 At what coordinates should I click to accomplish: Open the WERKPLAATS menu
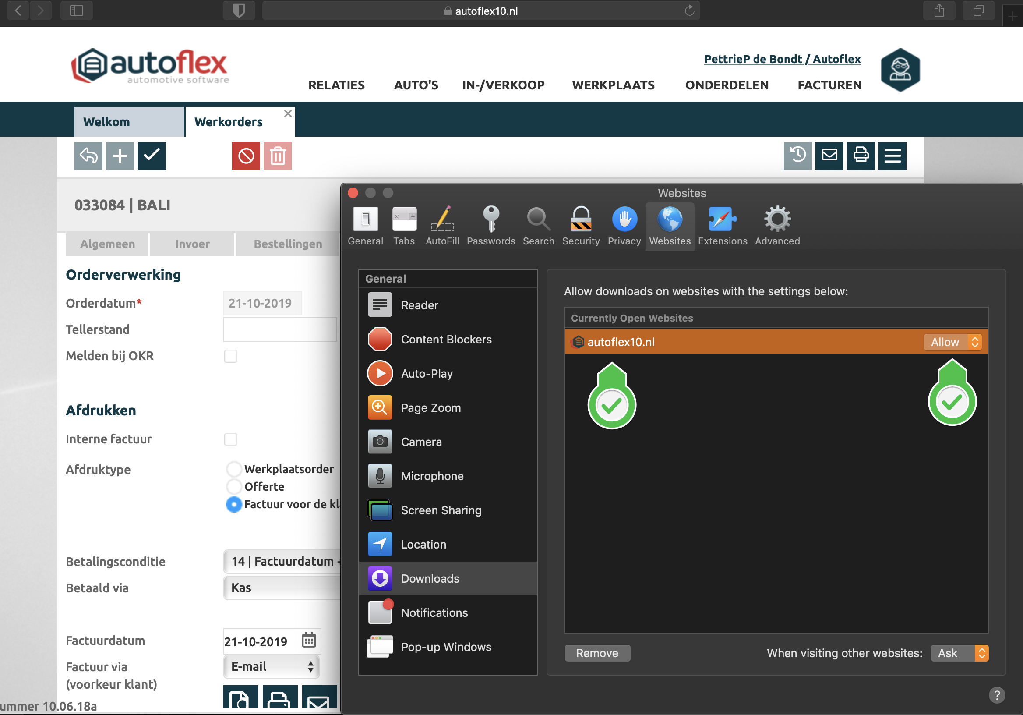[x=613, y=85]
